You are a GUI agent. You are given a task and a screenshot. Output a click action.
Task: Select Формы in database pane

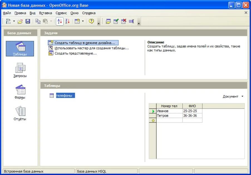click(x=20, y=92)
